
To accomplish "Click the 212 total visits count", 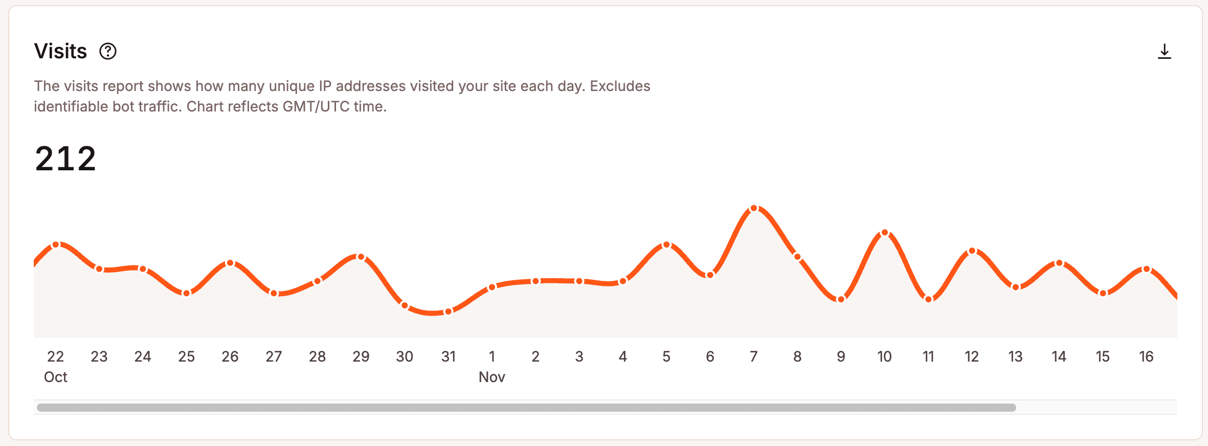I will 65,159.
